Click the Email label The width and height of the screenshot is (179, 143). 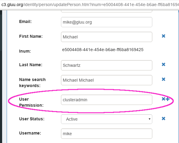(25, 21)
